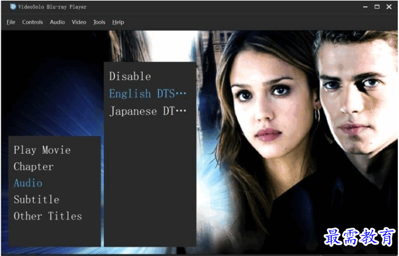Open the File menu
Image resolution: width=399 pixels, height=256 pixels.
point(11,22)
